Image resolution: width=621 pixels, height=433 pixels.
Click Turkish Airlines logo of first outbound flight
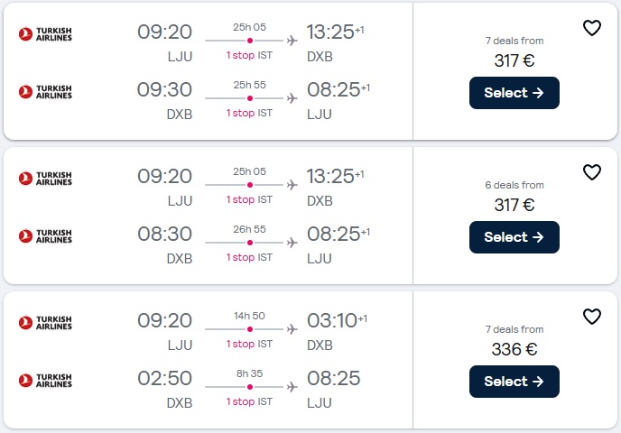pyautogui.click(x=45, y=34)
